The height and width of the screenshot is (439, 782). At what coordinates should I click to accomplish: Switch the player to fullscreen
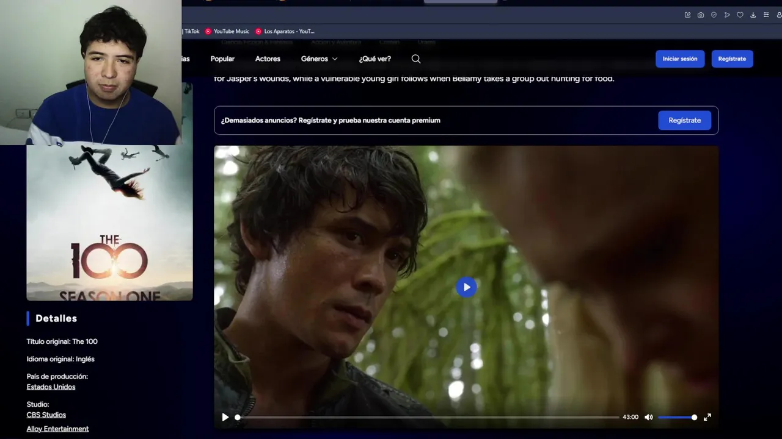coord(707,417)
